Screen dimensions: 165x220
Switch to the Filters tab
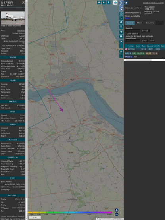click(140, 23)
